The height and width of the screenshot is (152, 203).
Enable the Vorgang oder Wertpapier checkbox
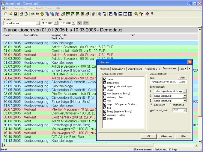click(x=105, y=86)
